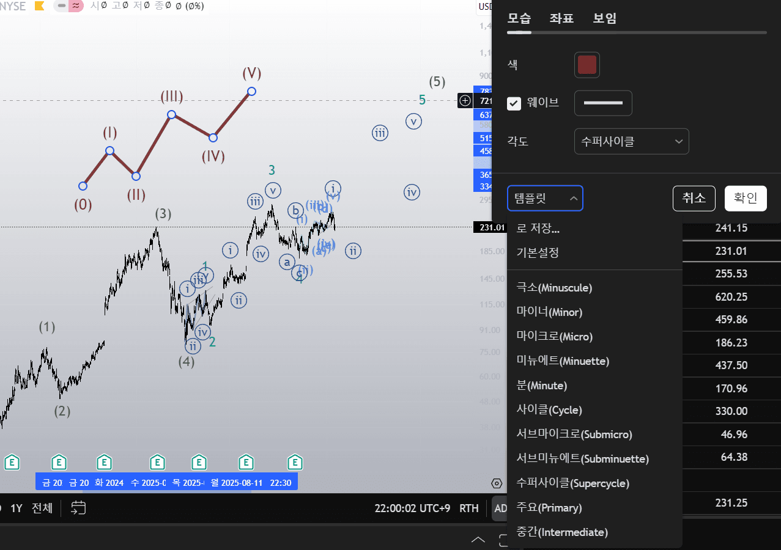Open the wave line style dropdown

click(x=603, y=103)
